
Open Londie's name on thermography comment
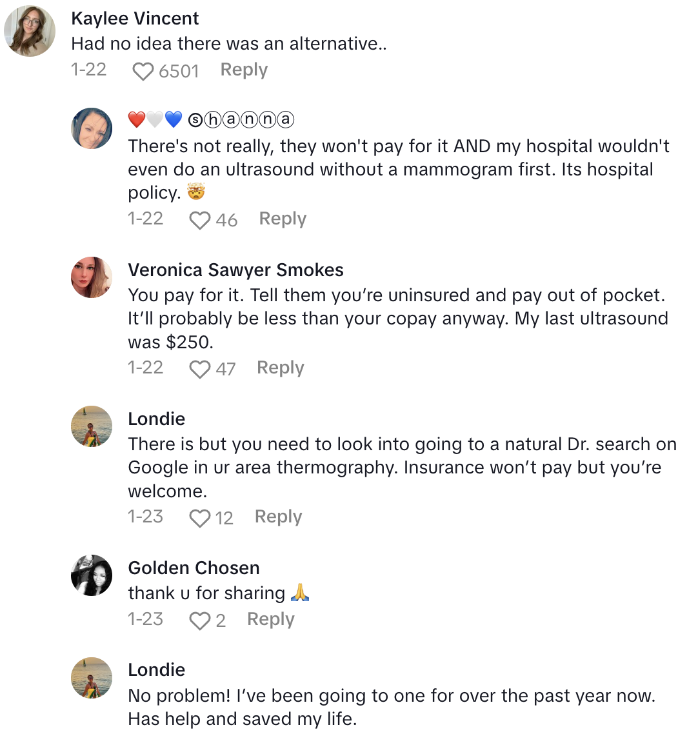coord(157,419)
